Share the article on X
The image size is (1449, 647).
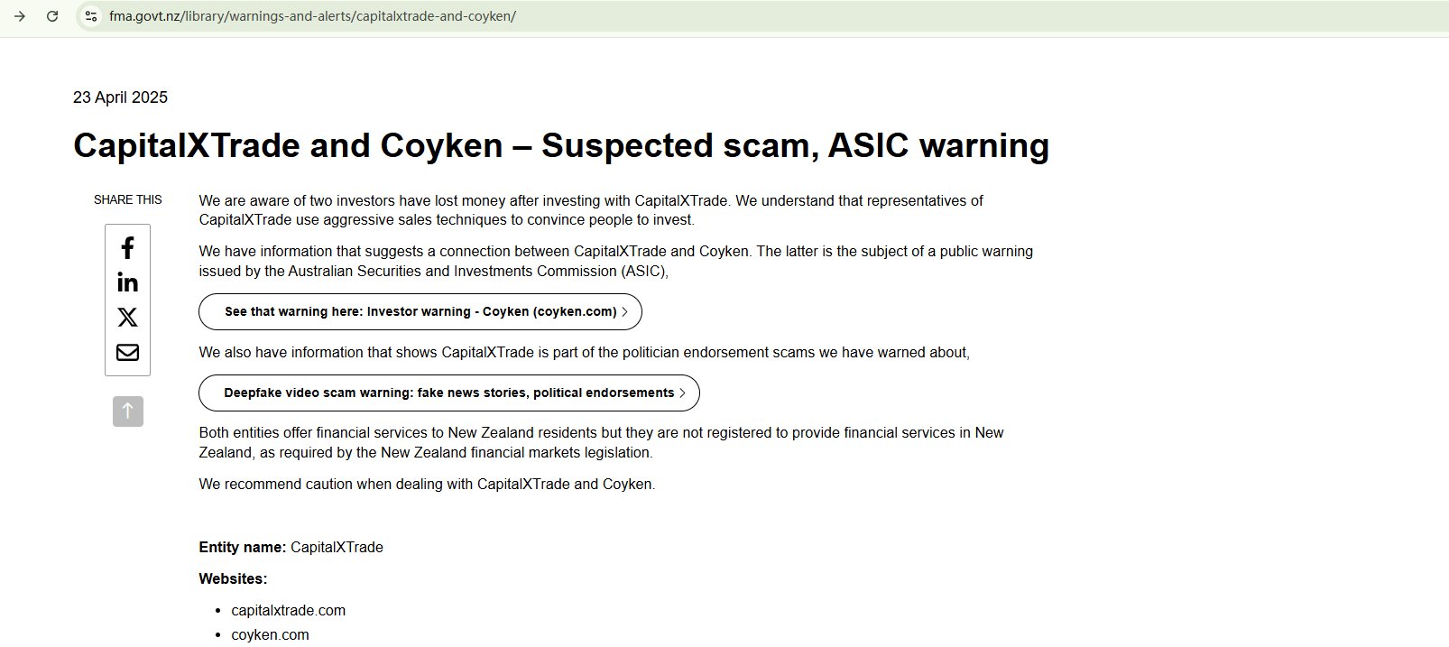[x=127, y=318]
